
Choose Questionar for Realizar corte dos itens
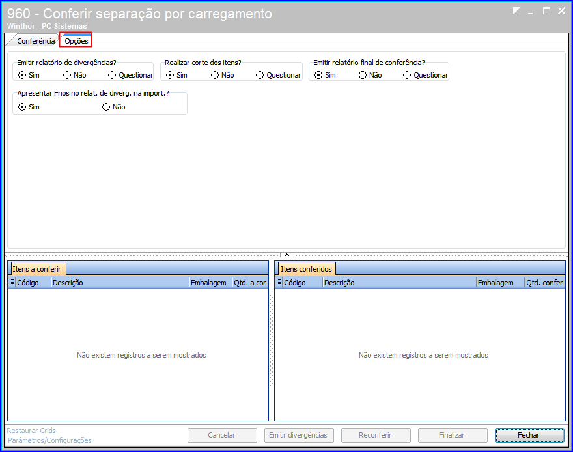coord(278,75)
